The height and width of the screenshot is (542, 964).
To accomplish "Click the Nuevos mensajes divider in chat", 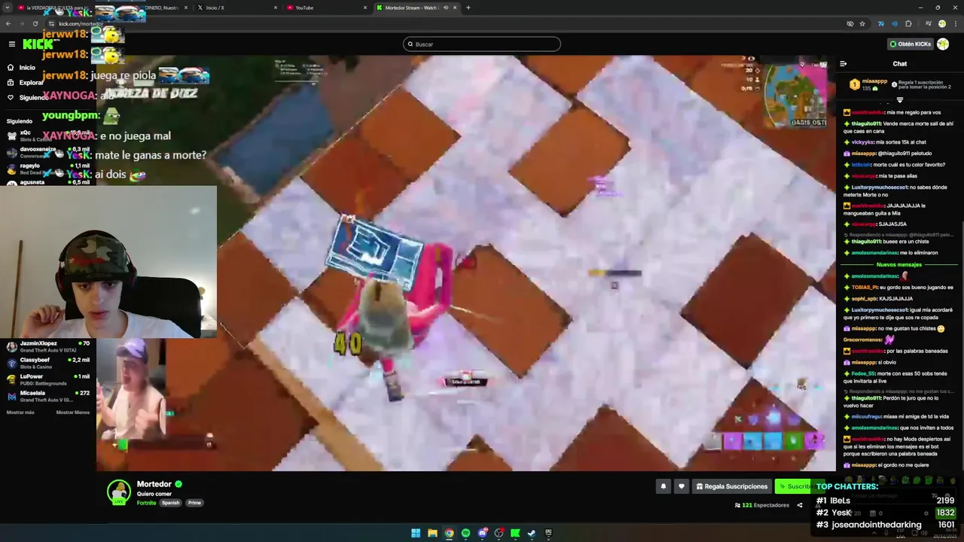I will [x=899, y=264].
